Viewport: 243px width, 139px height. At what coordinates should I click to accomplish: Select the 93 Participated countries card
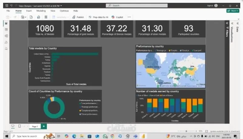point(189,29)
